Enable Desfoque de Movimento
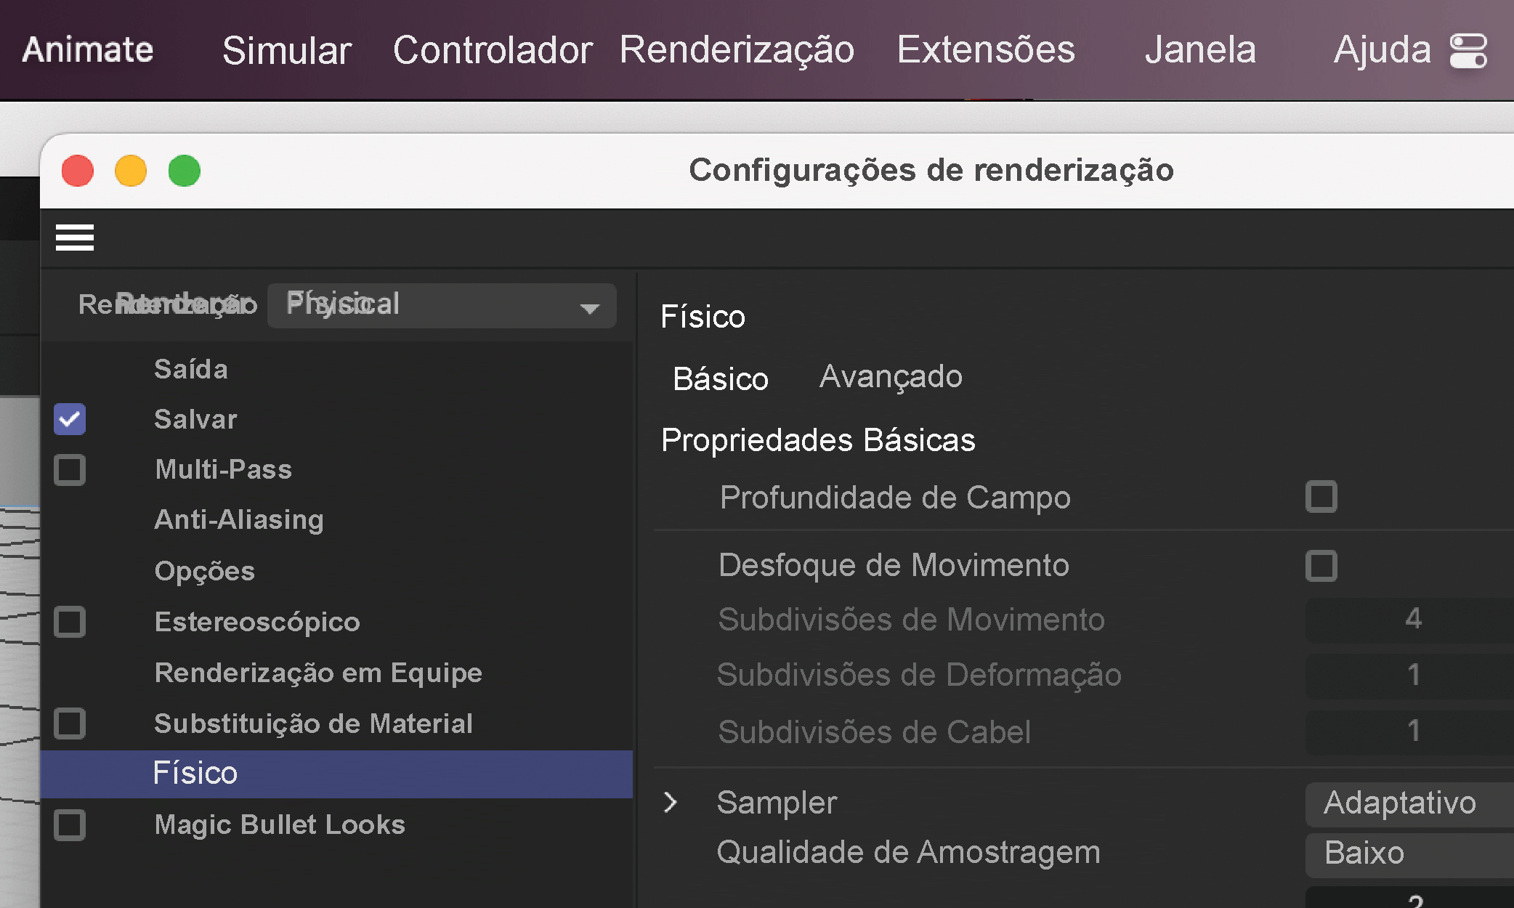This screenshot has height=908, width=1514. point(1321,565)
